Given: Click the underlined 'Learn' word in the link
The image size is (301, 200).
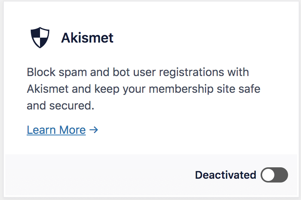Looking at the screenshot, I should point(41,130).
